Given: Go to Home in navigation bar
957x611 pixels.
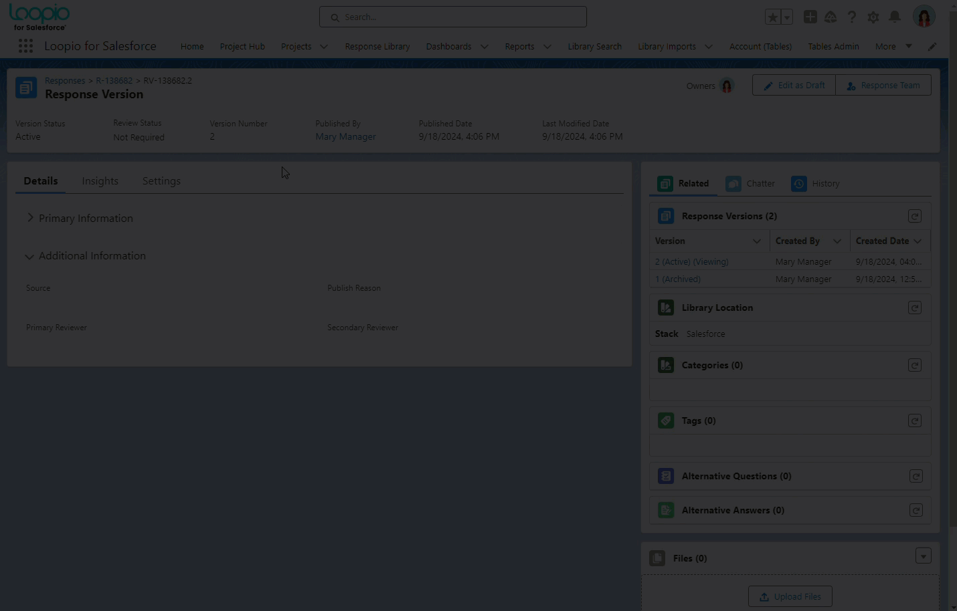Looking at the screenshot, I should pyautogui.click(x=192, y=47).
